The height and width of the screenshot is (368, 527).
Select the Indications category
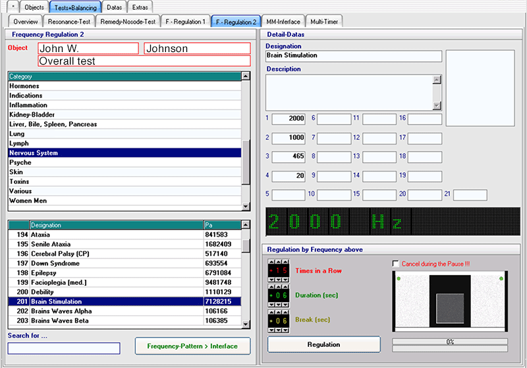pos(125,96)
